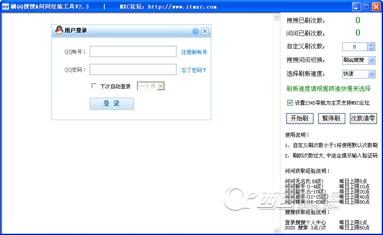Click the 登录 button
Viewport: 383px width, 235px height.
click(x=112, y=104)
